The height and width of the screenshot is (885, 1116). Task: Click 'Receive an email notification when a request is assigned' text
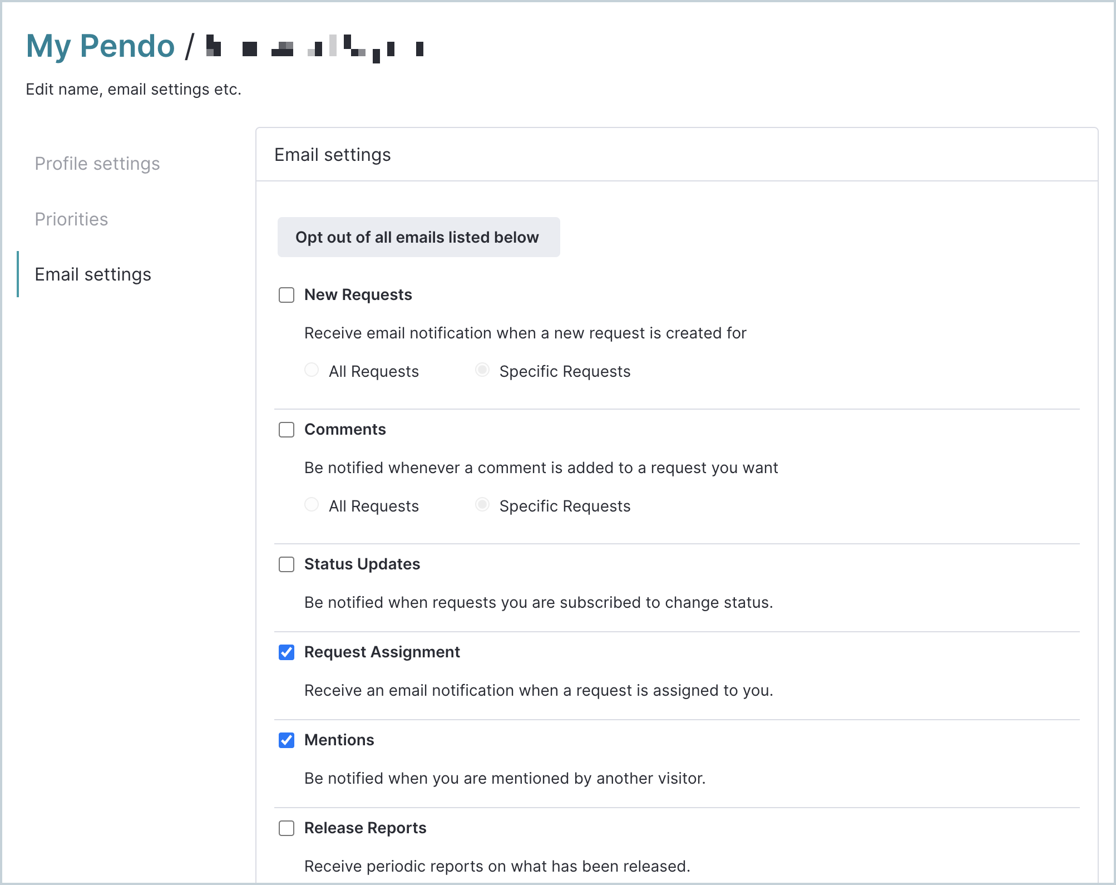[x=539, y=690]
